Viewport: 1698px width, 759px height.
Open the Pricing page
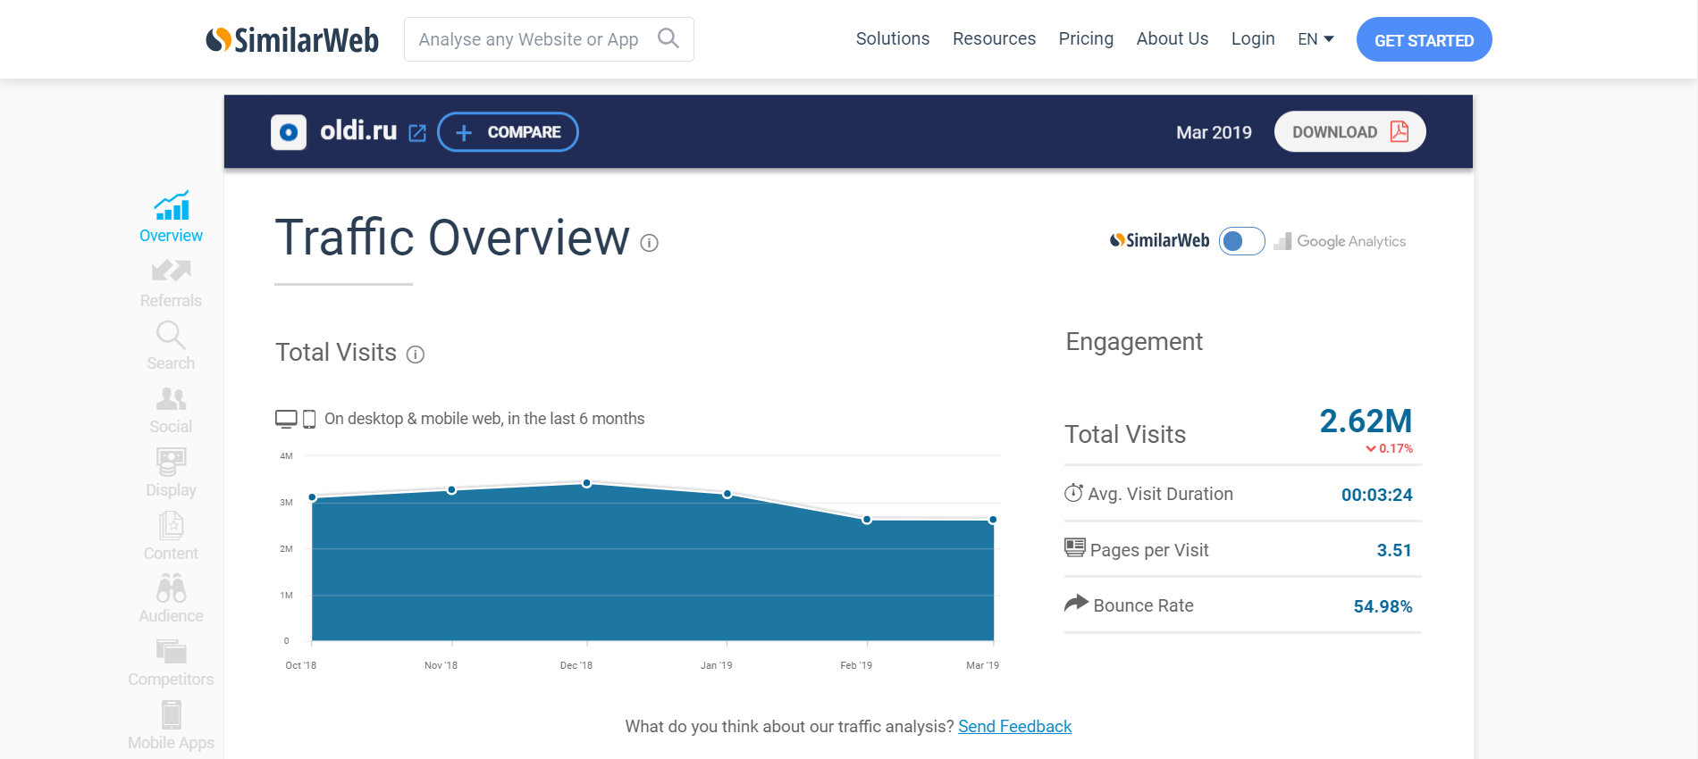click(x=1086, y=39)
